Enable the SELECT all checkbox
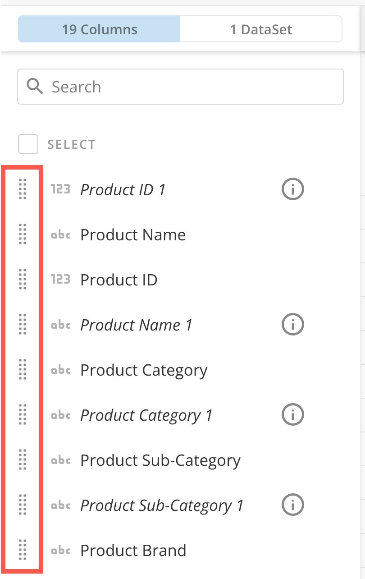 [28, 144]
